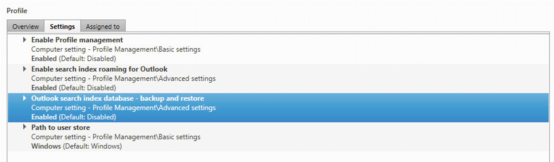Image resolution: width=554 pixels, height=162 pixels.
Task: Click the Windows (Default: Windows) value
Action: pos(76,146)
